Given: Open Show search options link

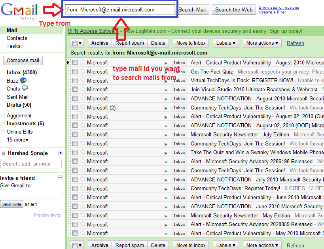Looking at the screenshot, I should tap(279, 7).
